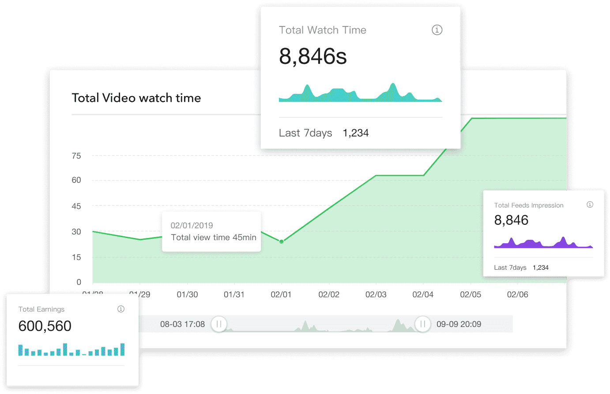
Task: Click 'Last 7days' on Total Watch Time card
Action: tap(305, 133)
